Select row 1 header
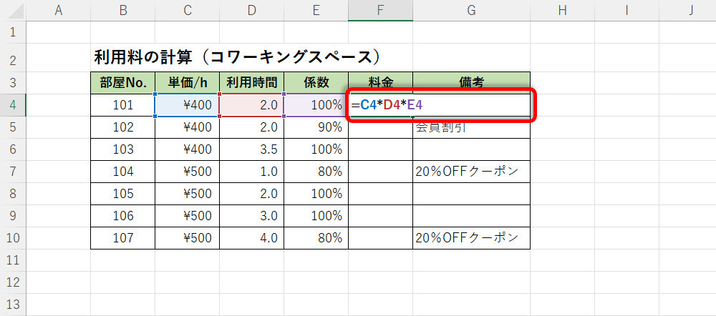The image size is (716, 316). click(x=13, y=32)
